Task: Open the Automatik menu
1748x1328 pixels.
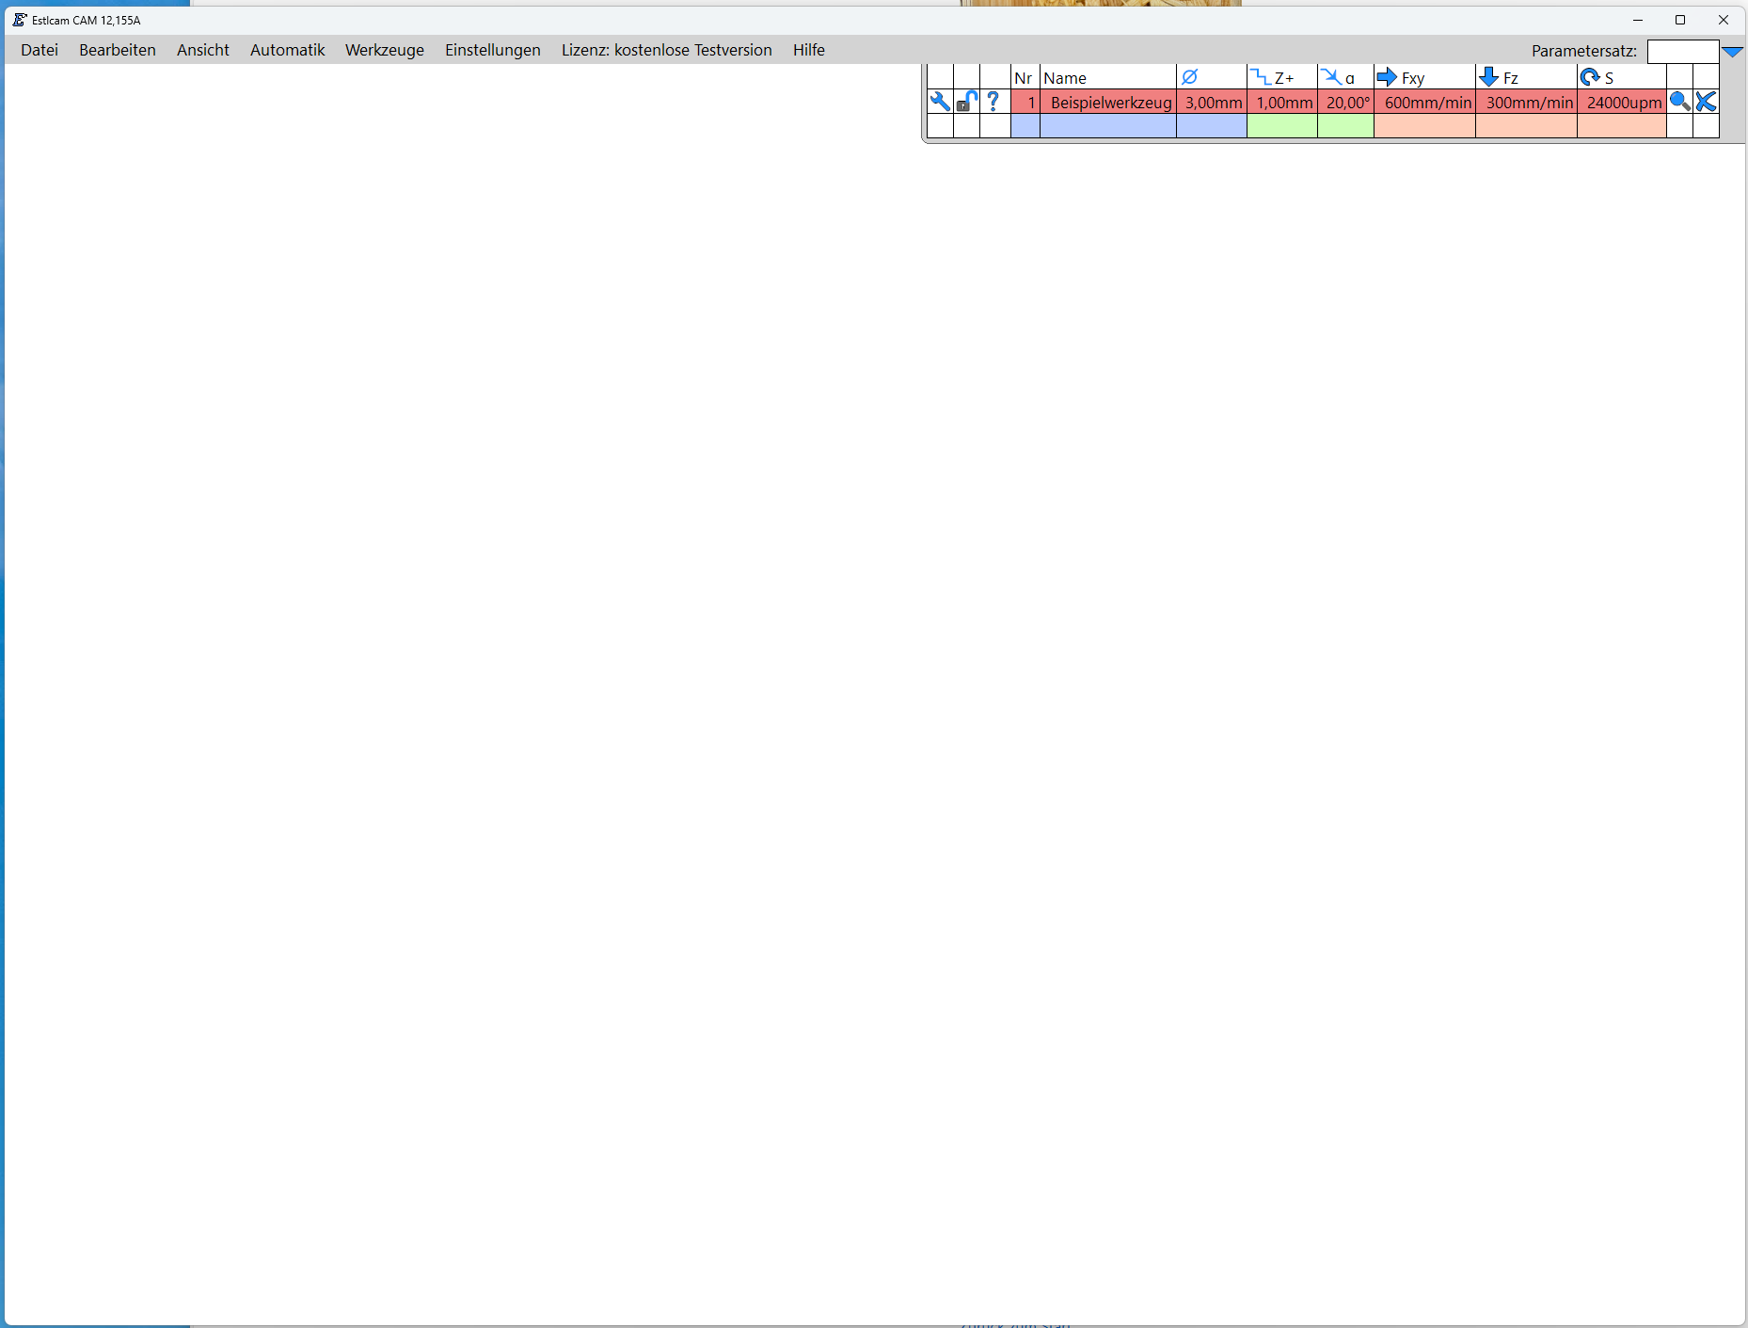Action: tap(287, 50)
